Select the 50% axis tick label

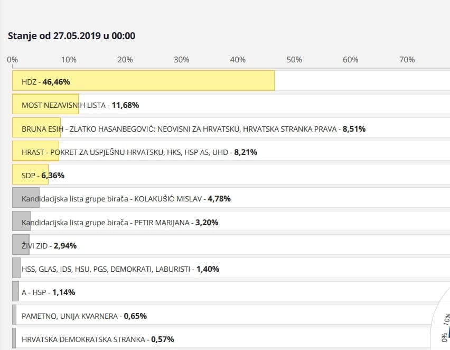tap(294, 60)
